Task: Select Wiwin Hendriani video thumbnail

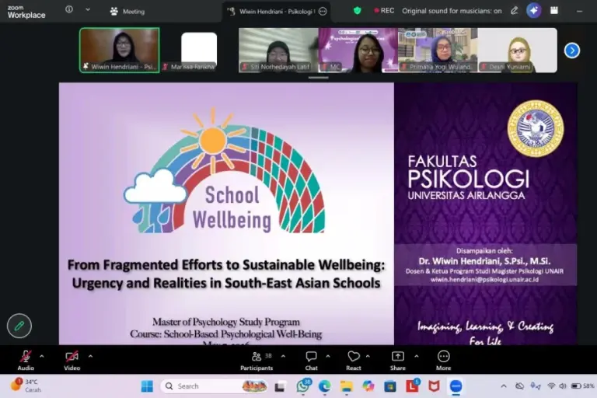Action: click(120, 50)
